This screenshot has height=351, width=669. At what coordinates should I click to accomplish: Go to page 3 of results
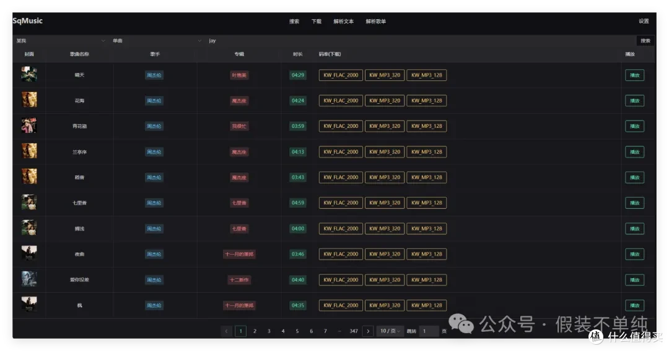(269, 331)
